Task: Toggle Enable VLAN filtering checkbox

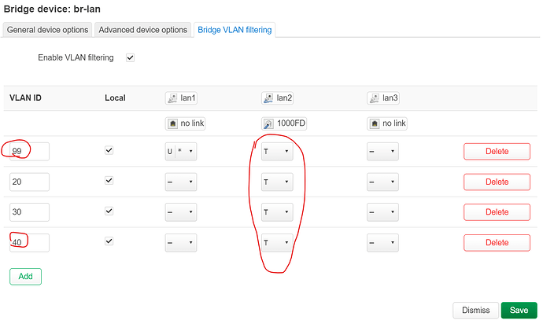Action: (130, 57)
